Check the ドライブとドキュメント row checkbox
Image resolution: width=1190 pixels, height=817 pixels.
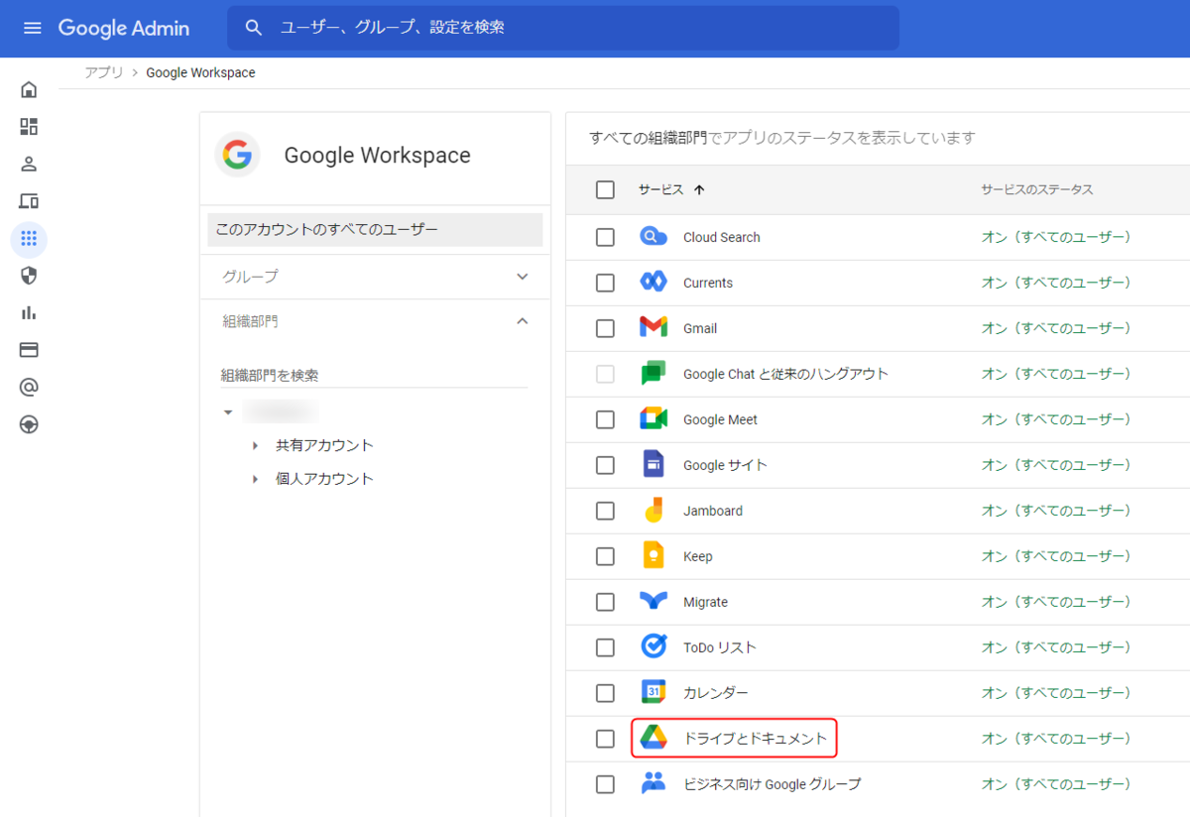[x=605, y=739]
